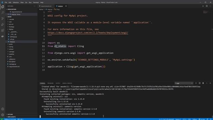Image resolution: width=213 pixels, height=120 pixels.
Task: Open the Explorer view in activity bar
Action: tap(3, 7)
